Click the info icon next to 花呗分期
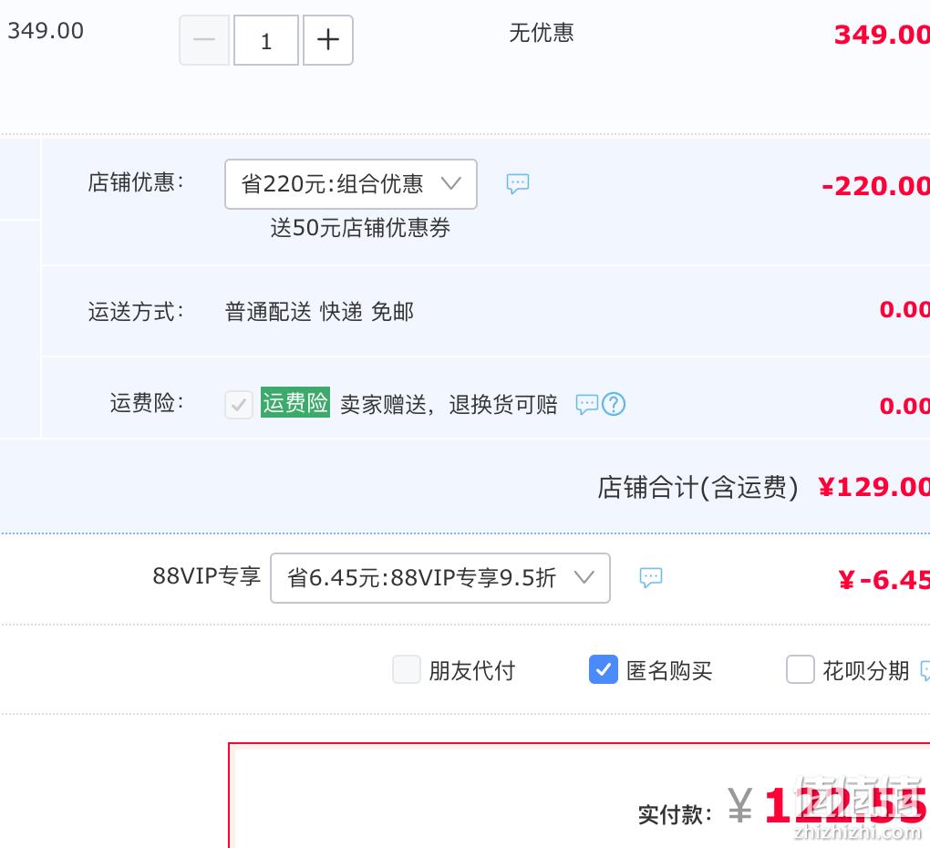Viewport: 930px width, 848px height. [925, 671]
